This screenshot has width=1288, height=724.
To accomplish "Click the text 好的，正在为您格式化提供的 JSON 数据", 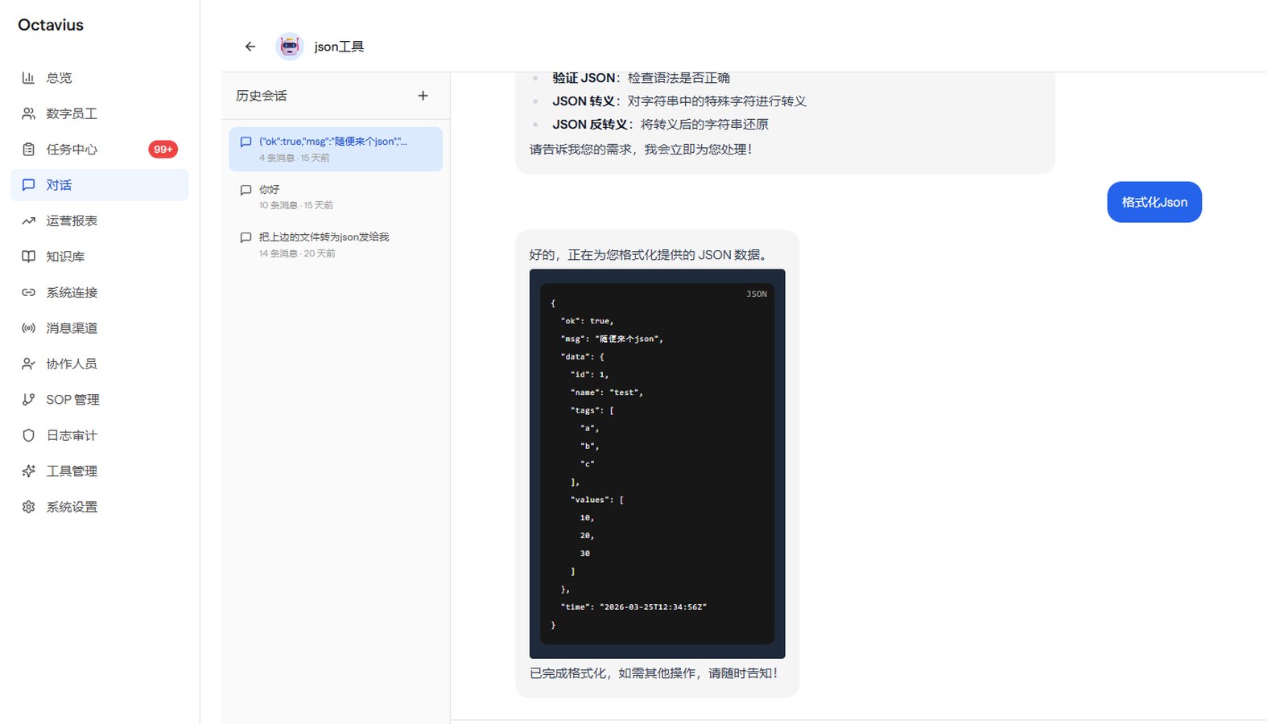I will pyautogui.click(x=649, y=255).
